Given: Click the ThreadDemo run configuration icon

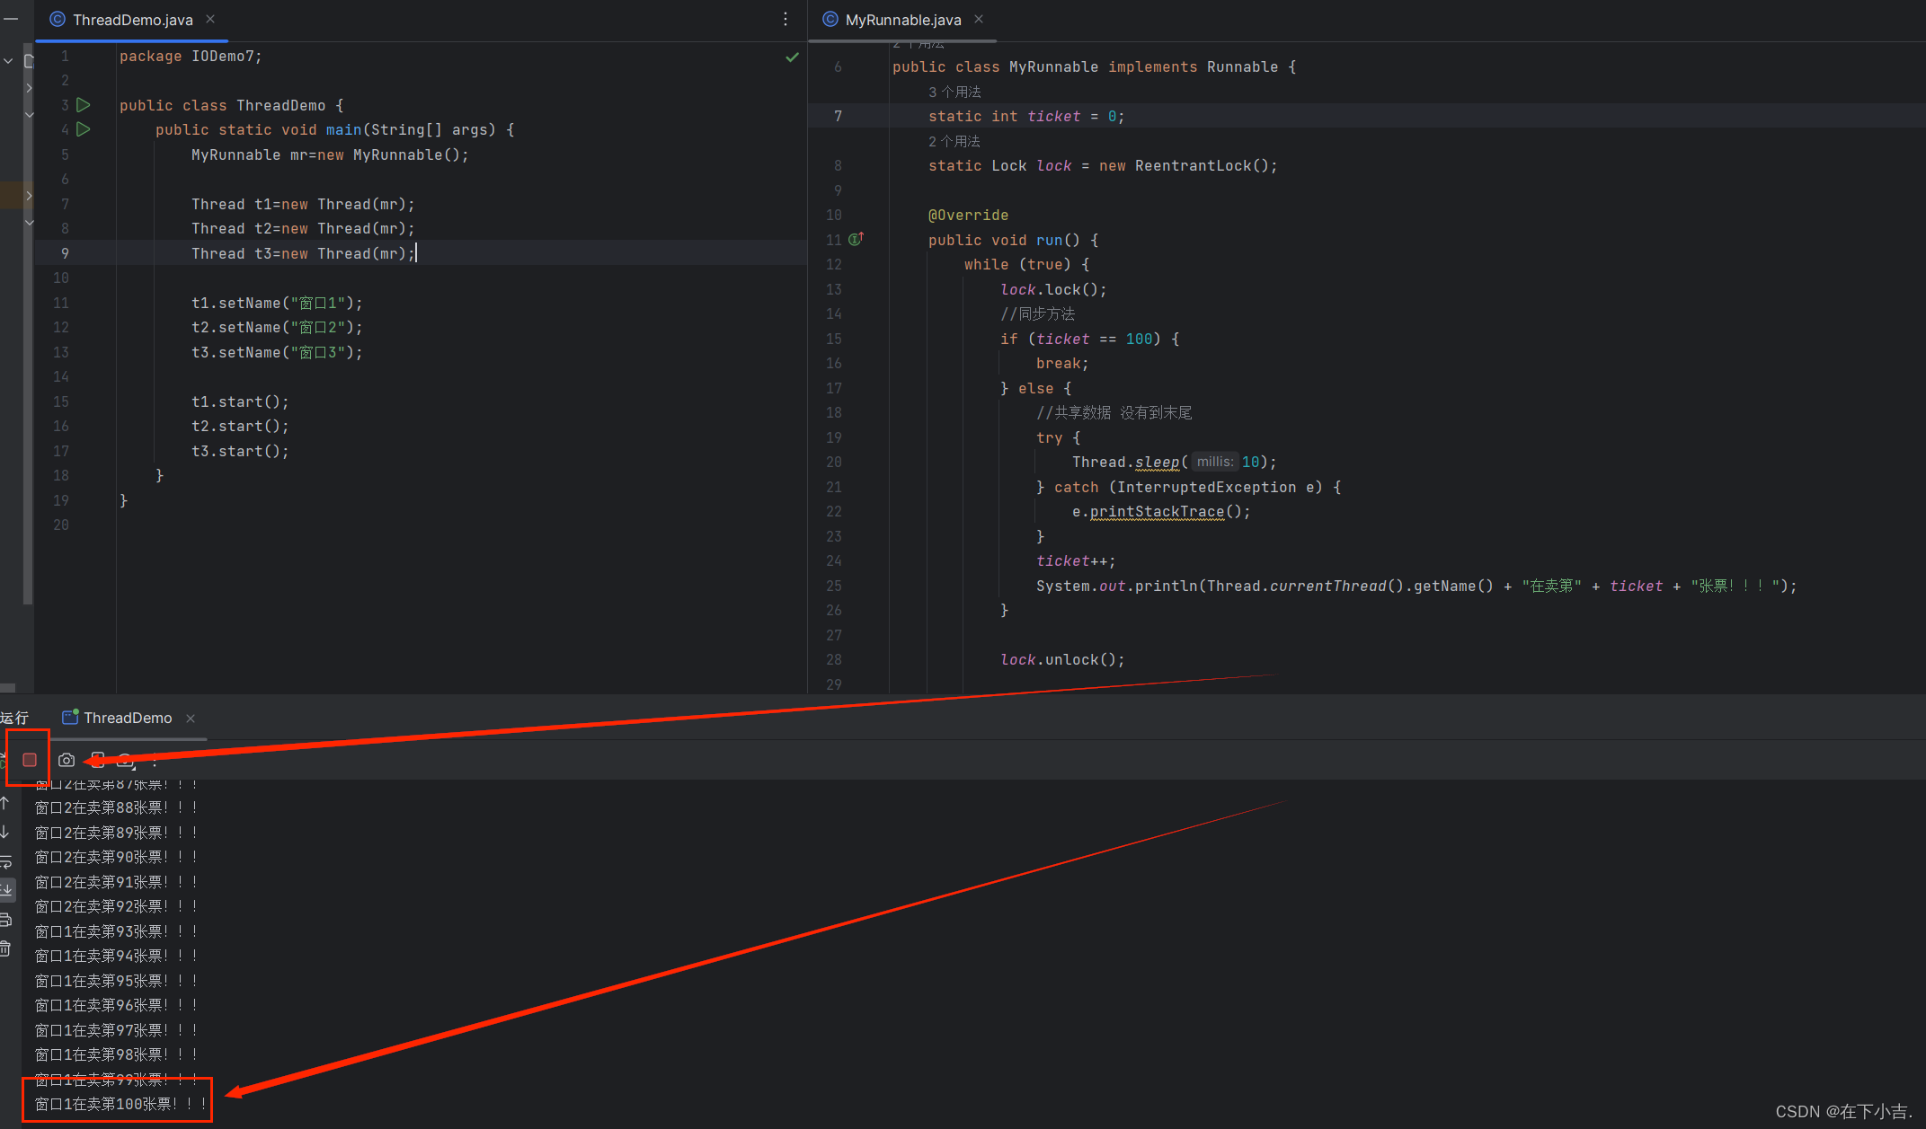Looking at the screenshot, I should tap(70, 717).
